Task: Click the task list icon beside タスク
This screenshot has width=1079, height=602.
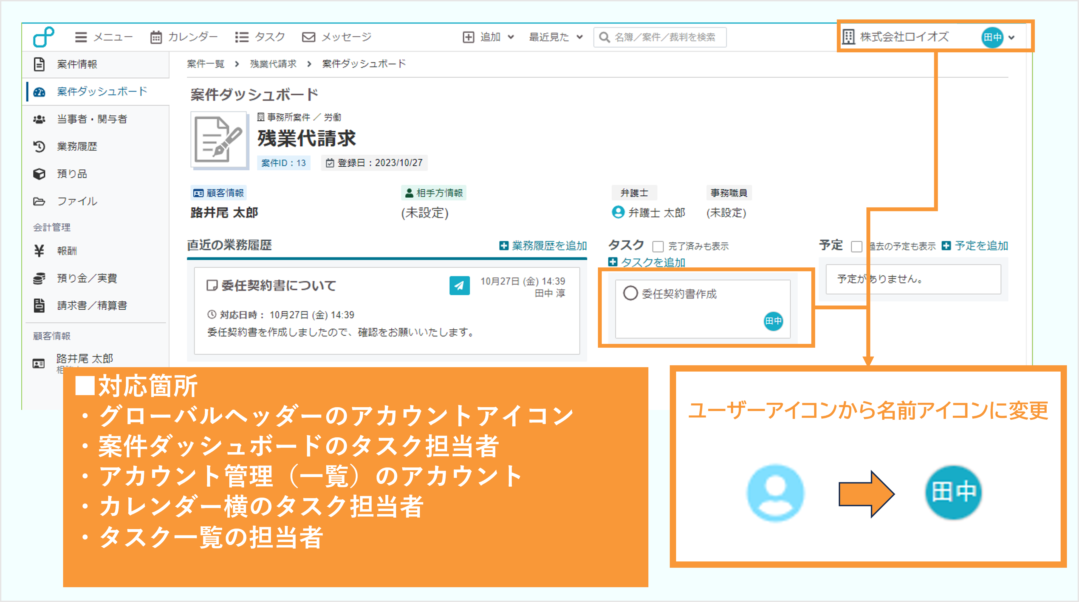Action: [x=242, y=37]
